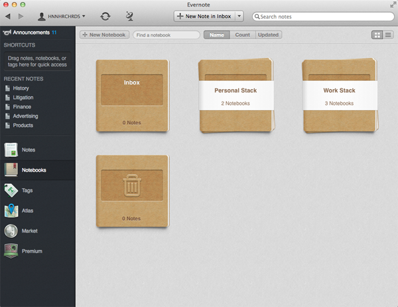Expand the New Note dropdown arrow

click(x=239, y=16)
